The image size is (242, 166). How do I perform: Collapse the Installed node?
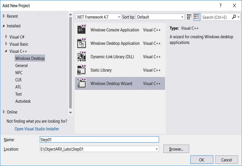click(4, 26)
